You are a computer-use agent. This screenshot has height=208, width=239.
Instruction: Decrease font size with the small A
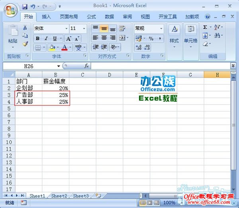click(77, 39)
